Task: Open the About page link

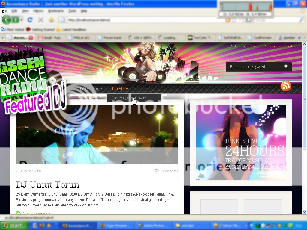Action: 28,46
